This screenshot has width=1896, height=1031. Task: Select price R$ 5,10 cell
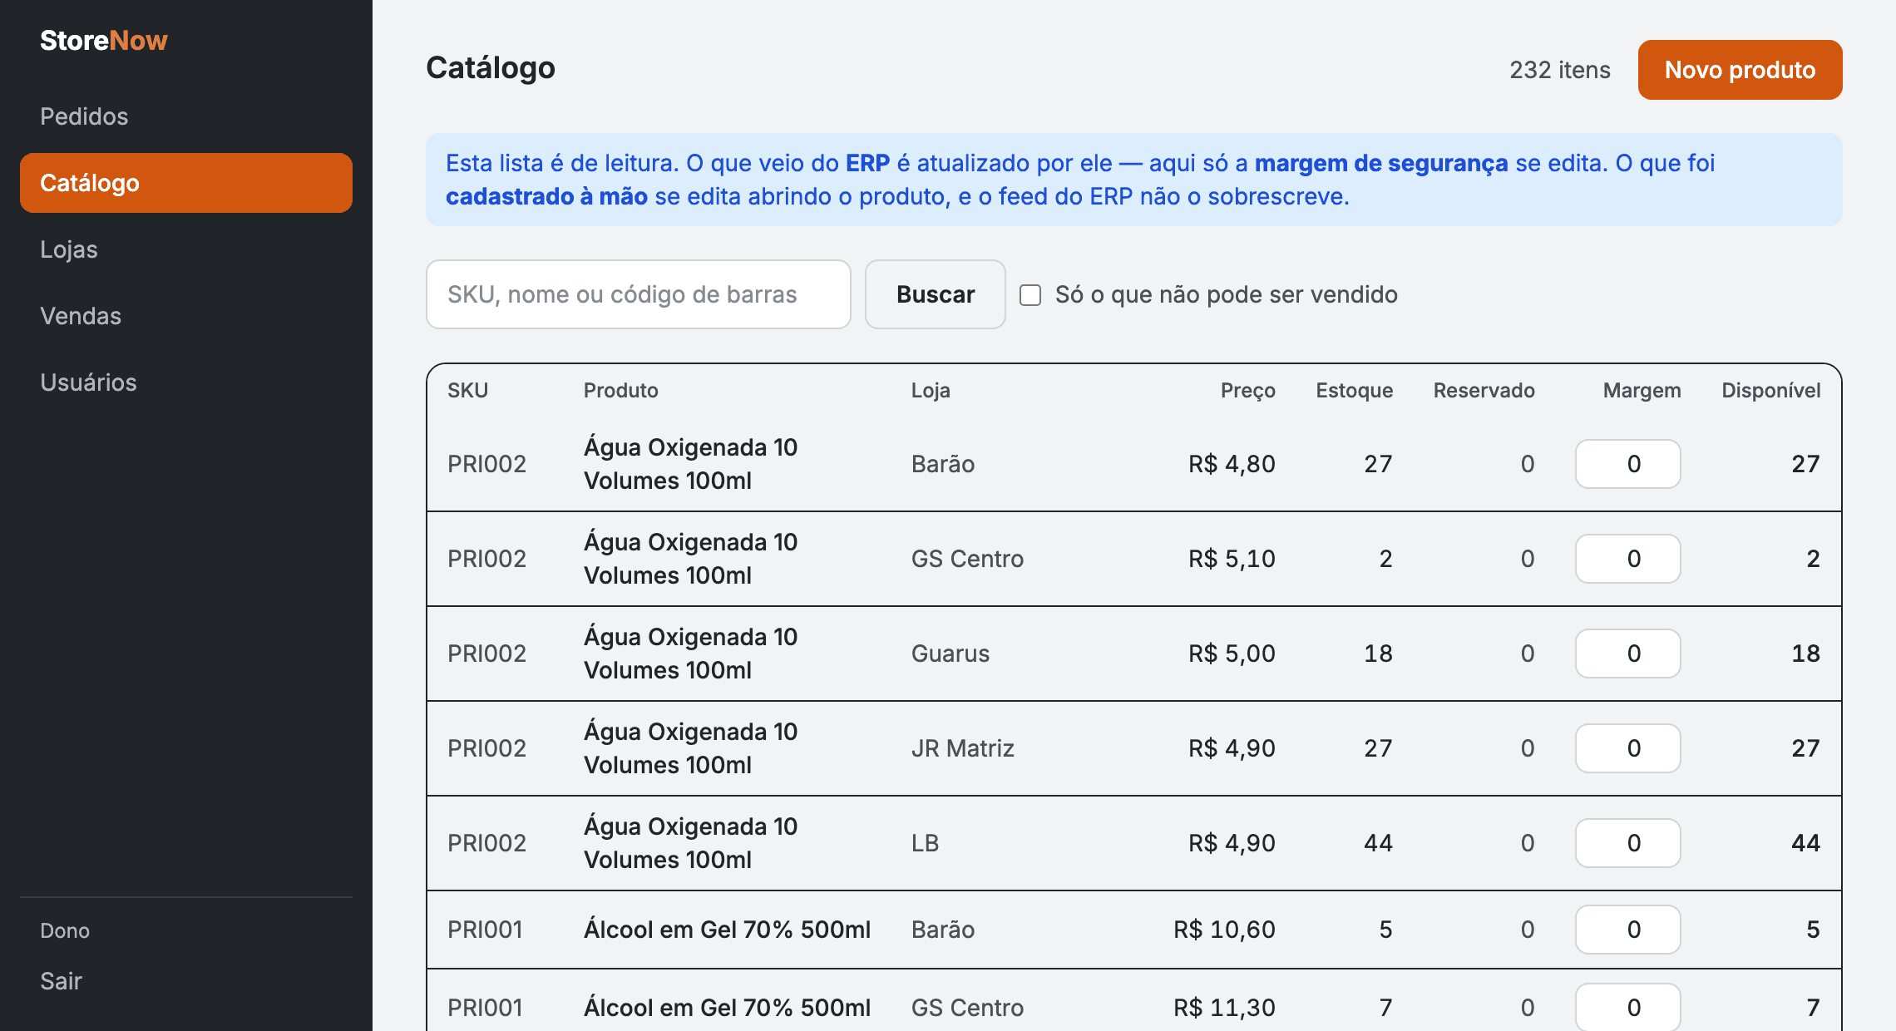coord(1232,559)
